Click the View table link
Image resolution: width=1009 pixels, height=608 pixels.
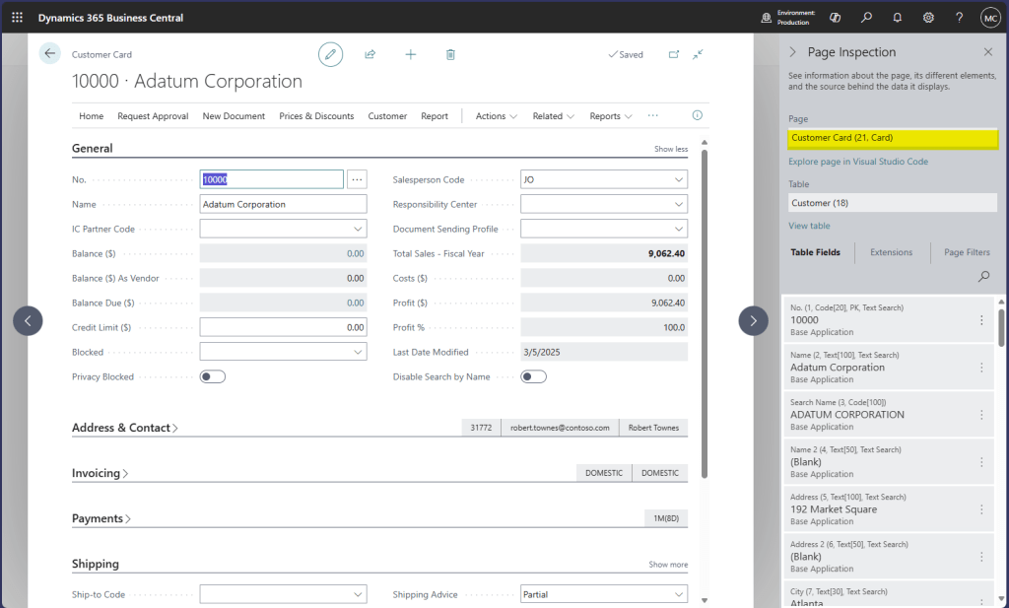coord(809,226)
